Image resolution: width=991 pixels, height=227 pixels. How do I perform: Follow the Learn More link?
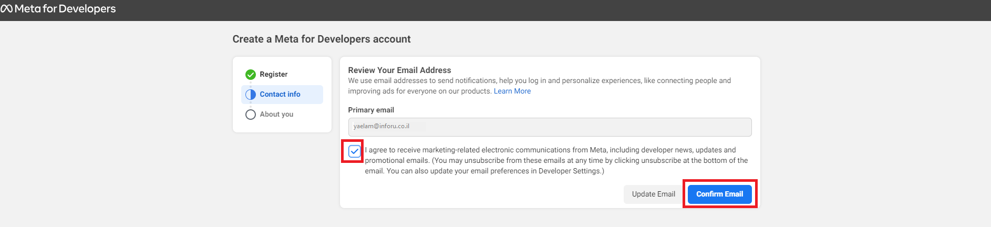(512, 91)
